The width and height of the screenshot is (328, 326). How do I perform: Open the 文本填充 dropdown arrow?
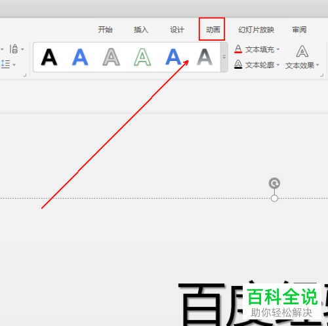(x=278, y=49)
